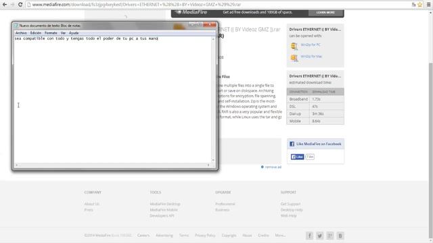The width and height of the screenshot is (433, 243).
Task: Click Notepad vertical scrollbar down arrow
Action: tap(213, 160)
